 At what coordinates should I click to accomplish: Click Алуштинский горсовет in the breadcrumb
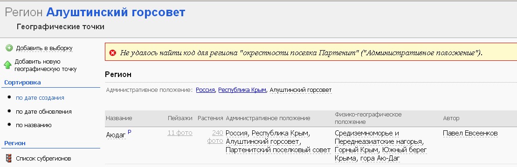coord(300,90)
